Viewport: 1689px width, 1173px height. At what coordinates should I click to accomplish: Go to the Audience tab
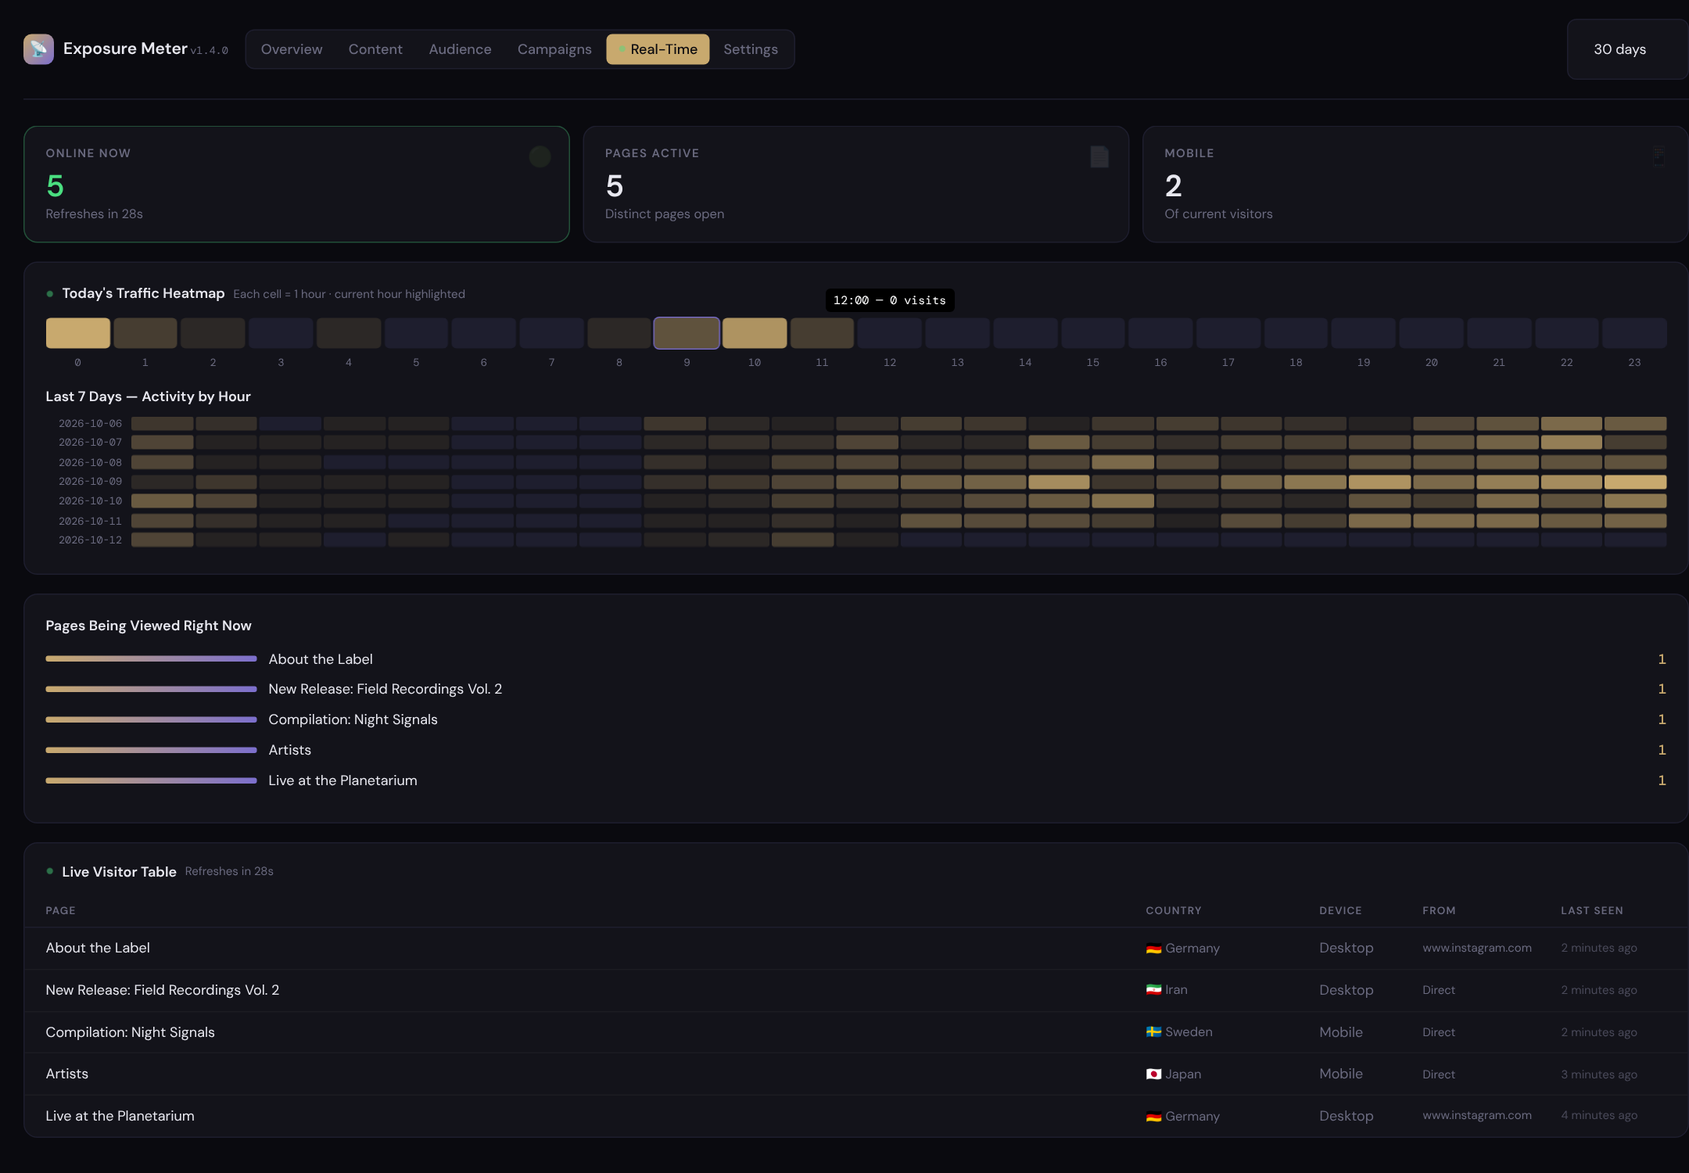click(x=460, y=49)
